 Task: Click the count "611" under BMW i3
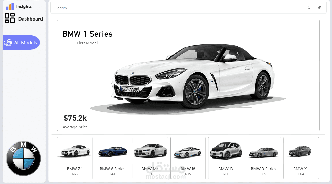[226, 174]
